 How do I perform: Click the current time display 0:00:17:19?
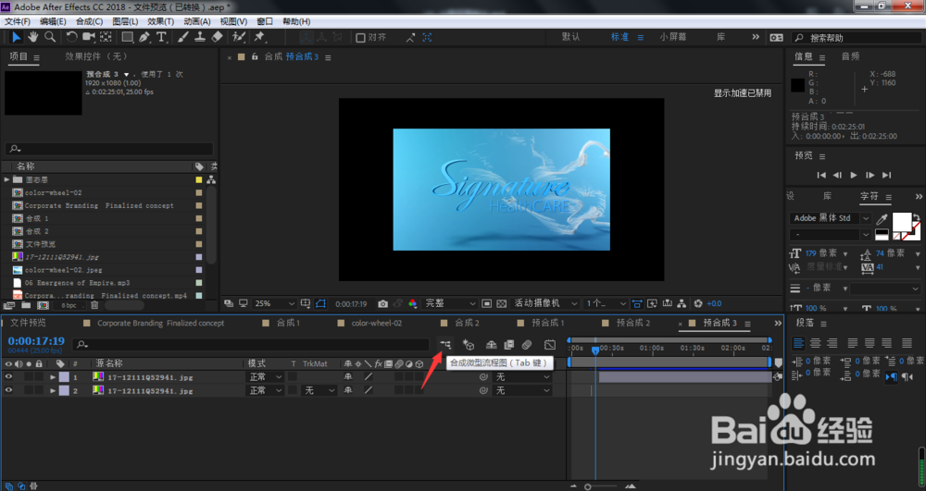click(36, 341)
